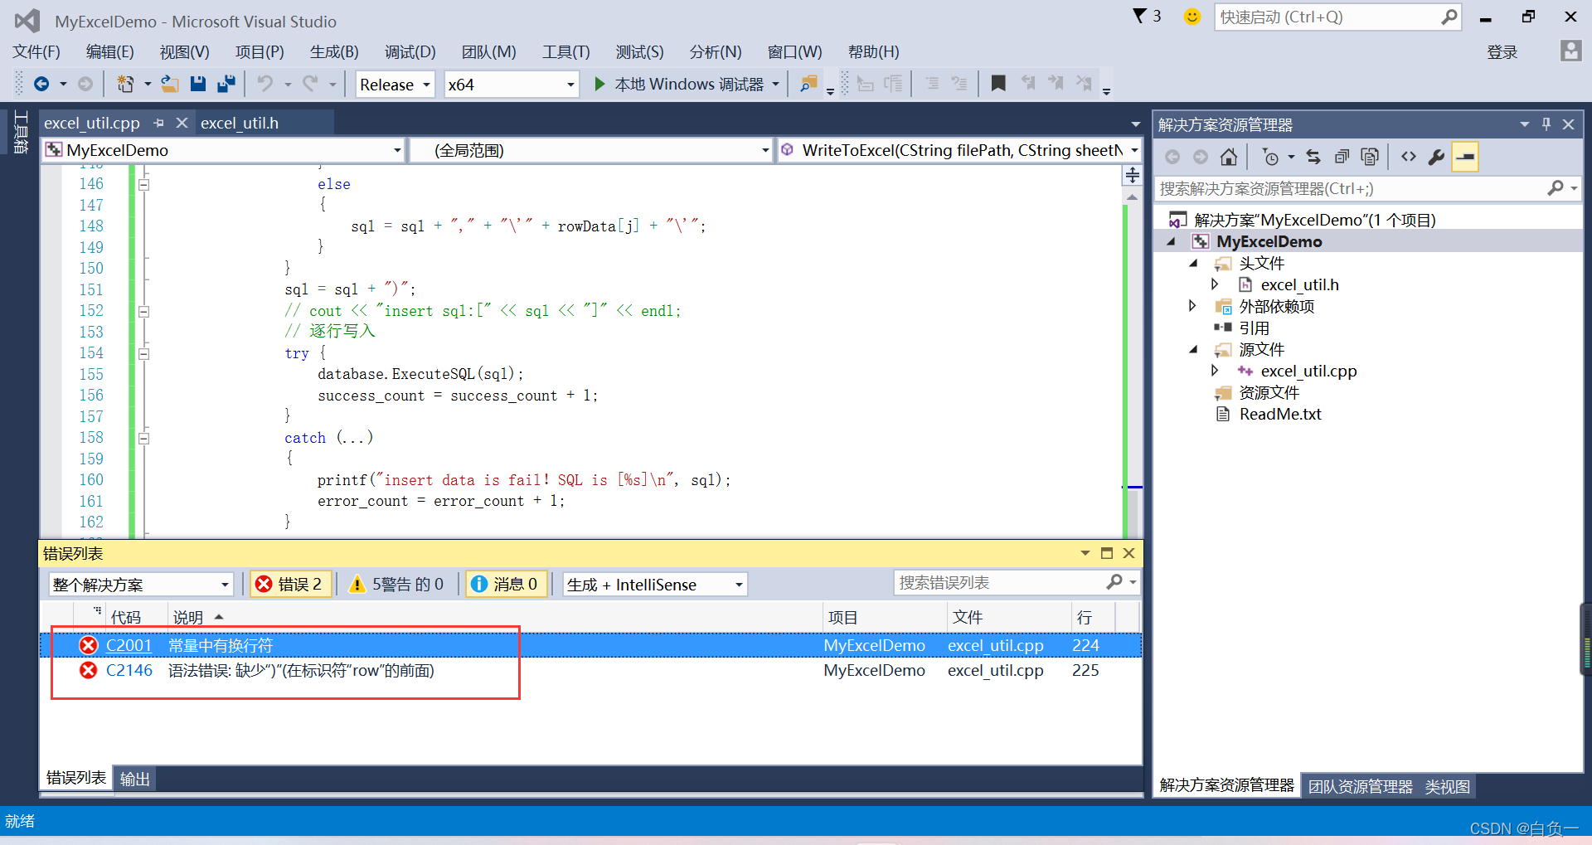Click Sync with Active Document icon
Viewport: 1592px width, 845px height.
click(1313, 157)
